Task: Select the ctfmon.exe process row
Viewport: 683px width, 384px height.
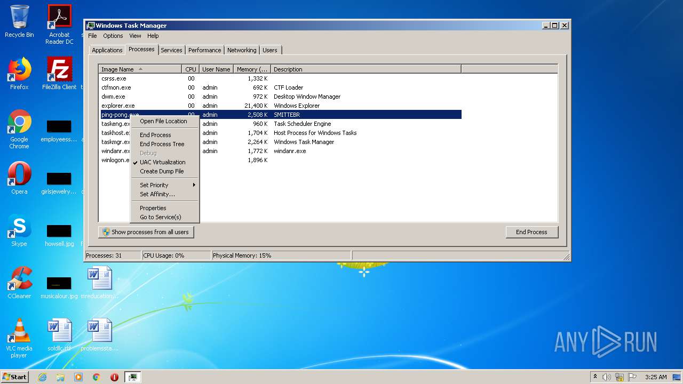Action: click(281, 87)
